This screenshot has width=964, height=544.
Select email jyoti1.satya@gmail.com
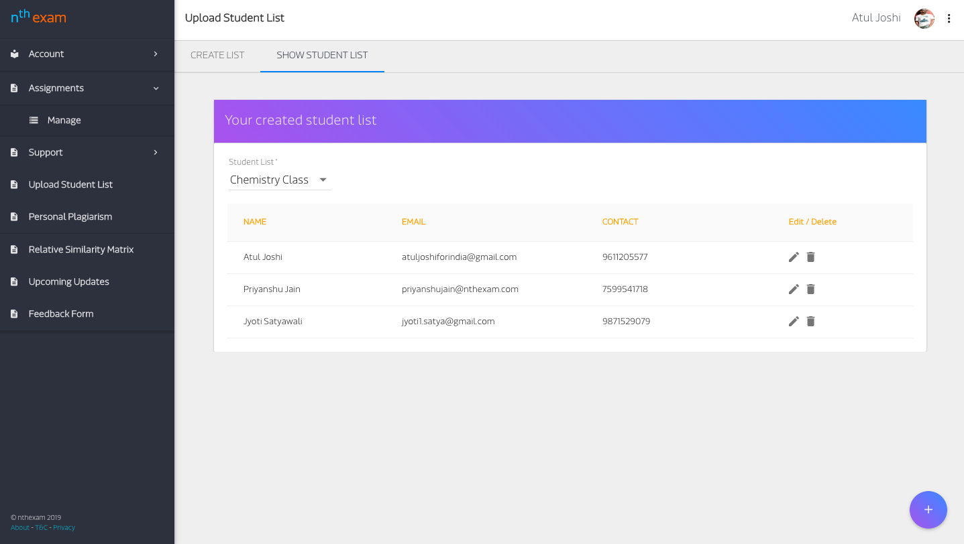(448, 322)
